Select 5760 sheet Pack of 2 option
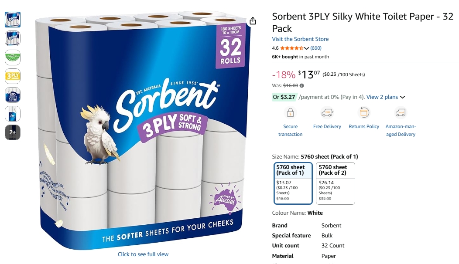This screenshot has height=264, width=459. coord(335,183)
